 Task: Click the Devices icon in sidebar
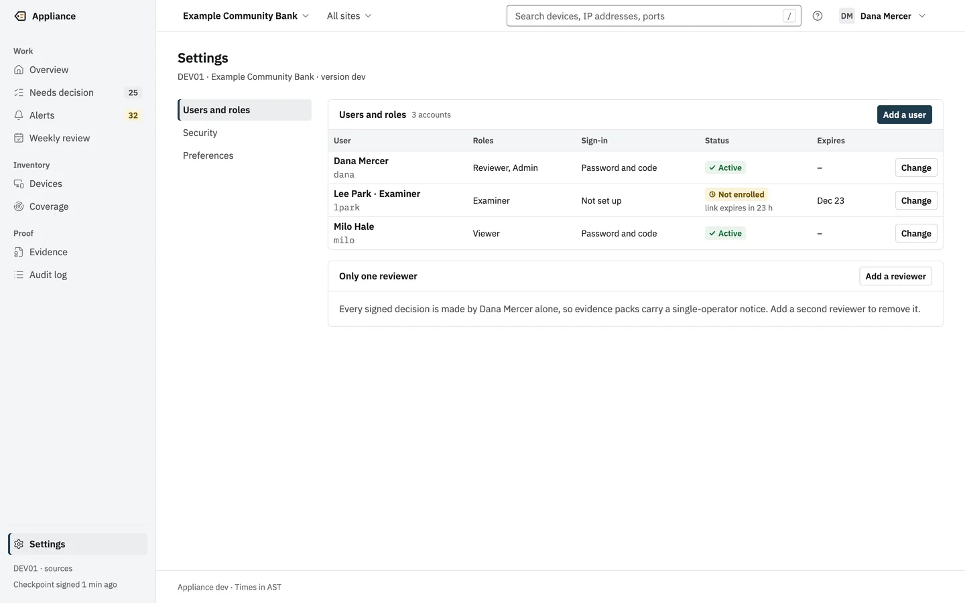(19, 184)
